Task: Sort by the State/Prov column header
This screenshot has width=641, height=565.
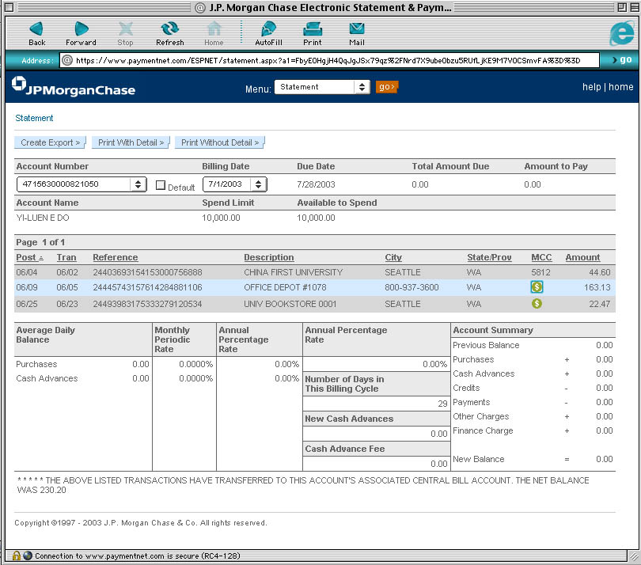Action: tap(489, 257)
